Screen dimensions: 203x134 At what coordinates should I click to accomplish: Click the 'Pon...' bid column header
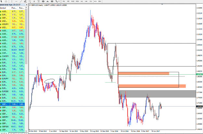[x=14, y=8]
